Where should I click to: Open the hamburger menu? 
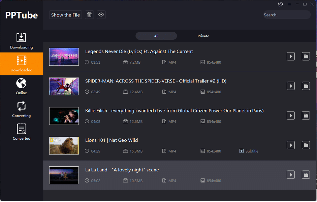(289, 4)
